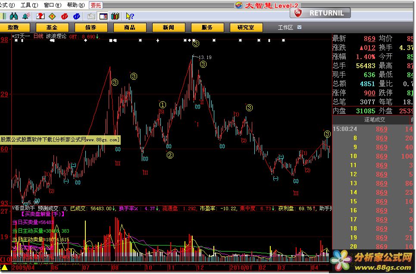Click the red circular info icon
This screenshot has height=274, width=416.
click(x=65, y=16)
